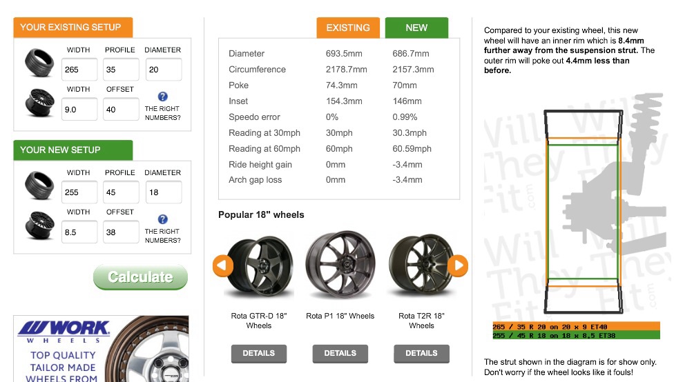
Task: Click the existing tyre width field 265
Action: (x=79, y=70)
